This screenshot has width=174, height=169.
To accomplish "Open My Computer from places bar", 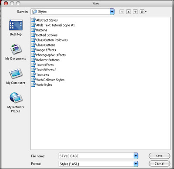I will pos(16,76).
